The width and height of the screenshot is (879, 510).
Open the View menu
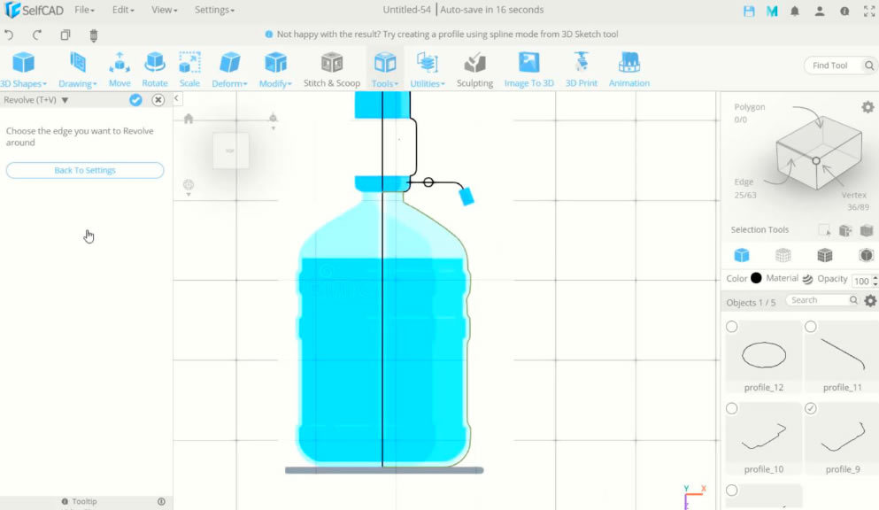coord(165,10)
